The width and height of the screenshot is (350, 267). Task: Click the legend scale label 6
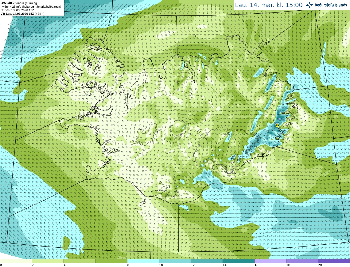tap(96, 265)
